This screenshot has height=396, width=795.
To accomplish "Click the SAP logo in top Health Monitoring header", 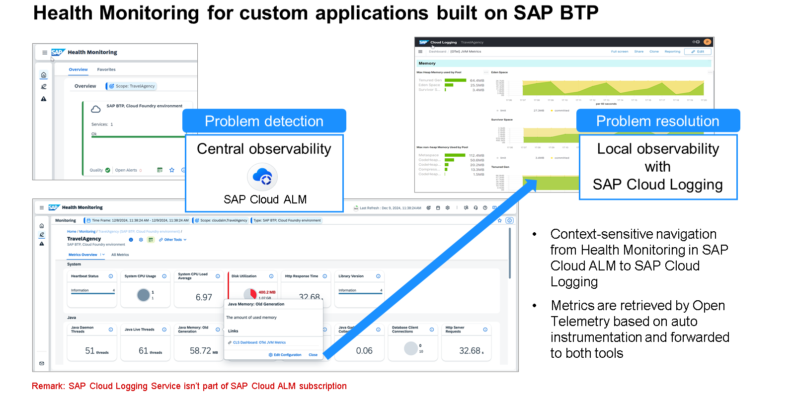I will click(58, 52).
